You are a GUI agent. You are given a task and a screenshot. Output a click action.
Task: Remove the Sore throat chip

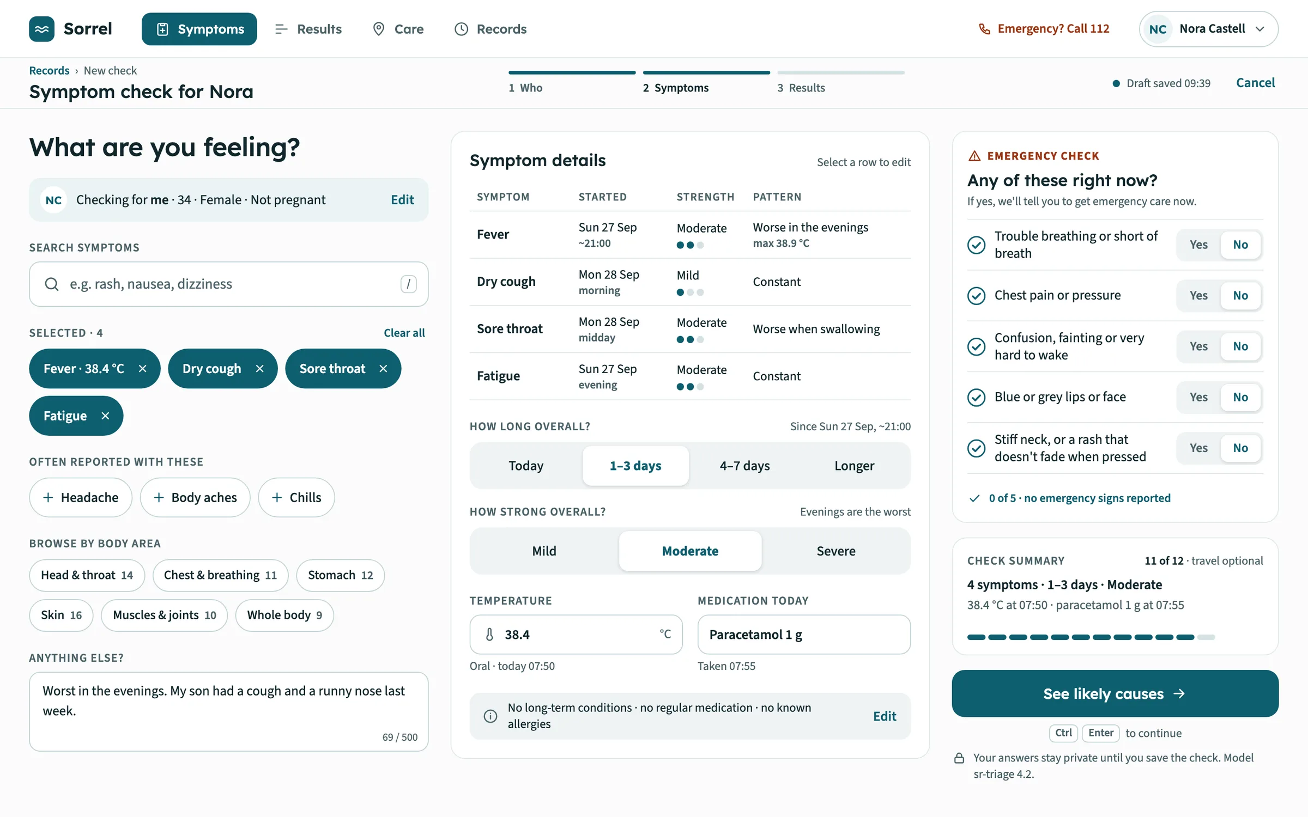point(384,369)
